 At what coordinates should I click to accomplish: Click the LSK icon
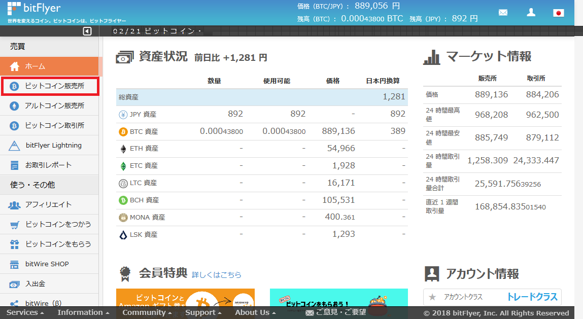pyautogui.click(x=123, y=235)
